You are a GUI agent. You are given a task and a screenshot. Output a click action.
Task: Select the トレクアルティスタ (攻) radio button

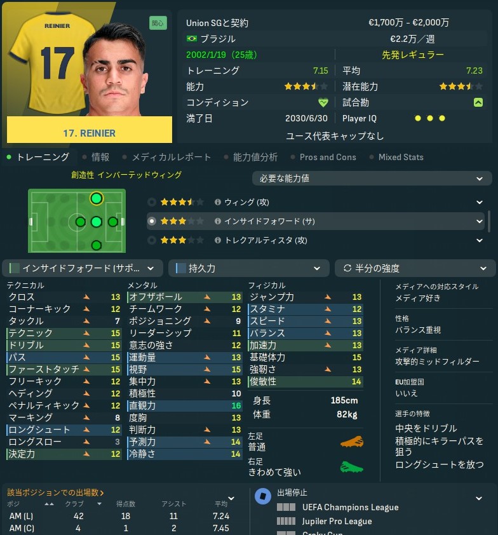pos(152,241)
